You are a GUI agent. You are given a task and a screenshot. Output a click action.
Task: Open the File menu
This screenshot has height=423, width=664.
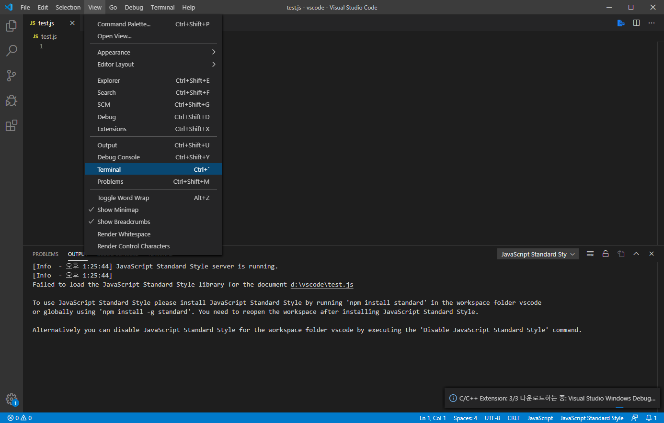25,7
